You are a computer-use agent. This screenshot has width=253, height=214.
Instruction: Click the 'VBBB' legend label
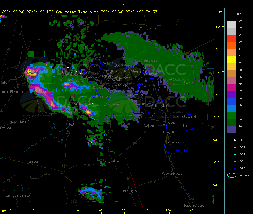click(x=242, y=168)
